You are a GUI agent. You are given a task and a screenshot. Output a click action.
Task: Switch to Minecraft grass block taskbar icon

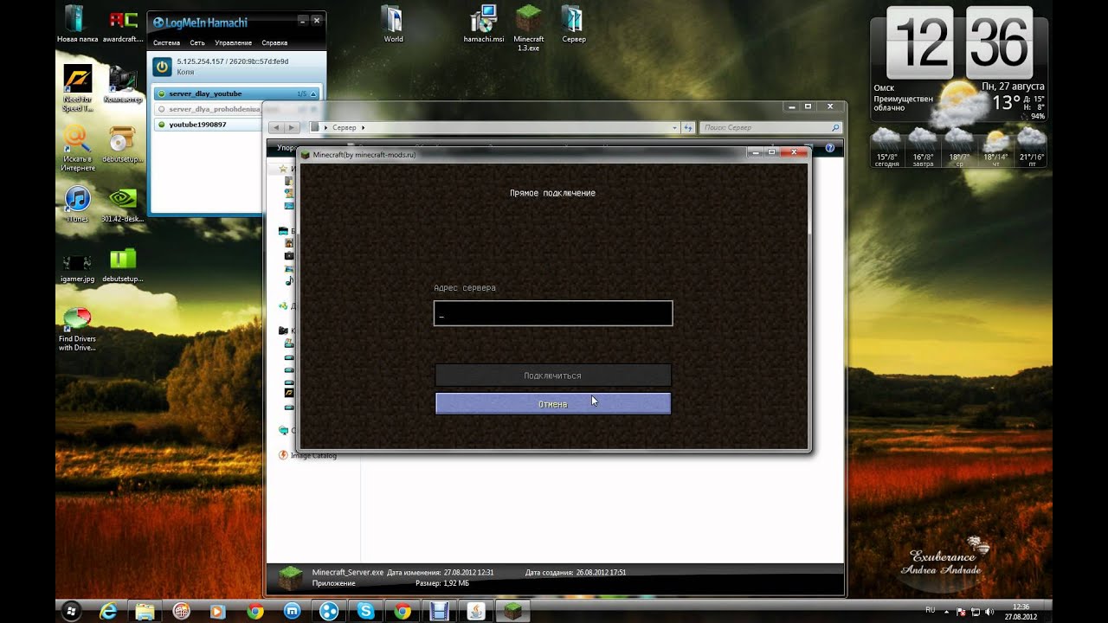[x=514, y=611]
